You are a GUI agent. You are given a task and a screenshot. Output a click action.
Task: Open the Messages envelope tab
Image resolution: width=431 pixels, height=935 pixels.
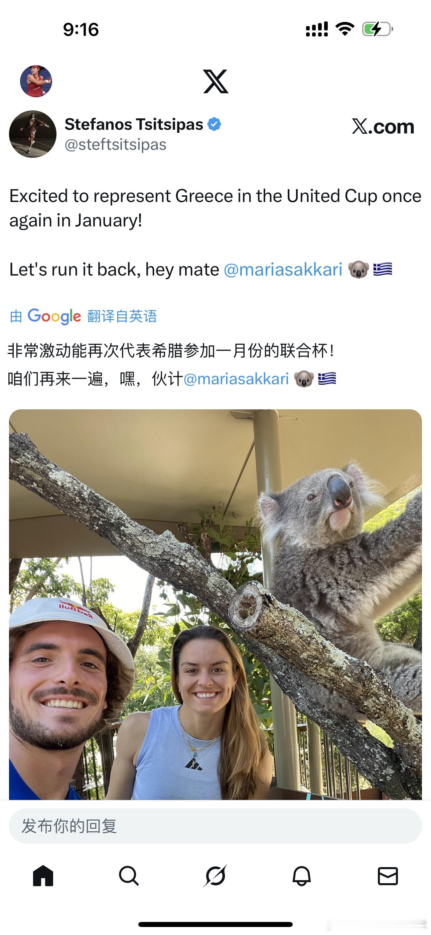388,876
